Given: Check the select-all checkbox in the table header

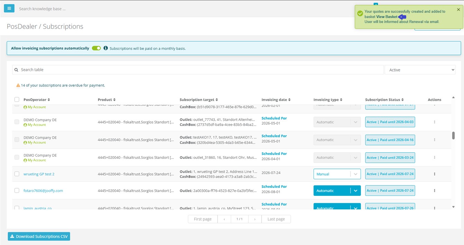Looking at the screenshot, I should pos(17,99).
